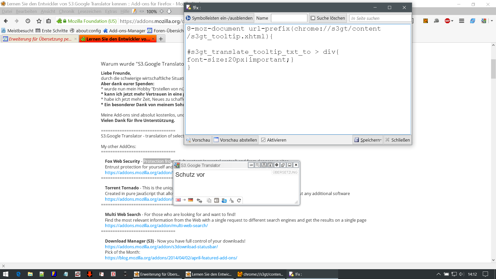The image size is (496, 279).
Task: Pin the S3.Google Translator tooltip
Action: (x=251, y=165)
